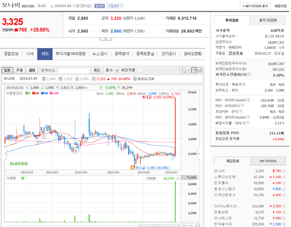Zoom in chart with the plus button
Screen dimensions: 291x227
point(184,225)
